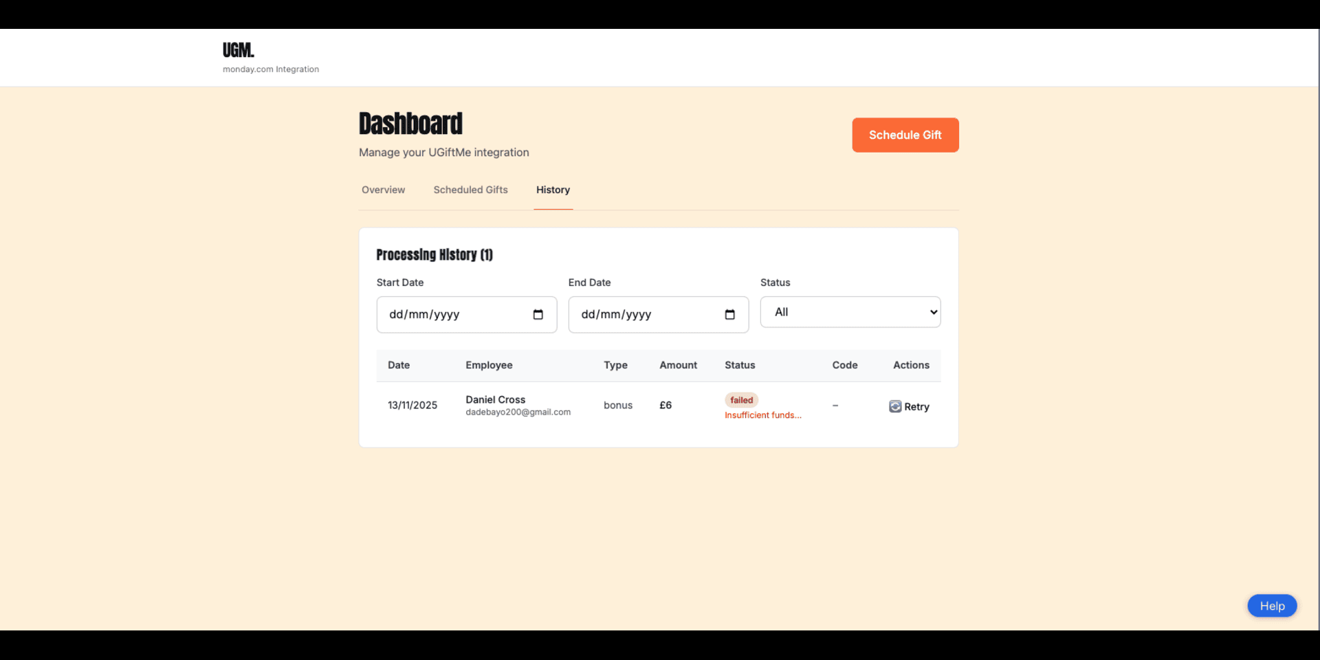Switch to the Overview tab
The height and width of the screenshot is (660, 1320).
[x=383, y=190]
